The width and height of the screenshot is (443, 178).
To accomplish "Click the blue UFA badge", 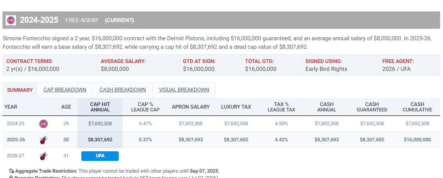I will [100, 156].
